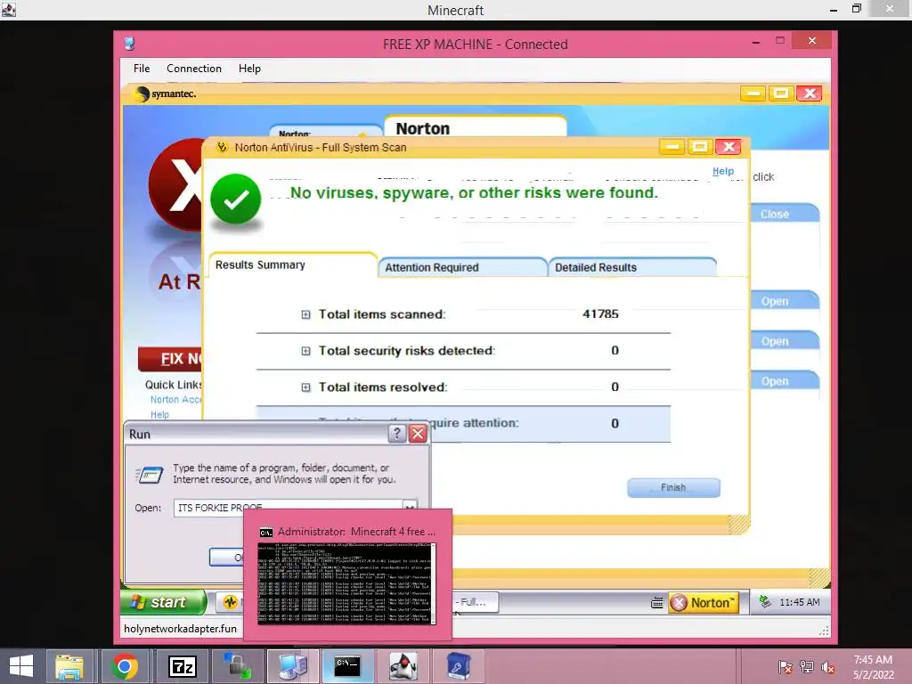Select the XP taskbar item with yellow Norton icon

230,603
